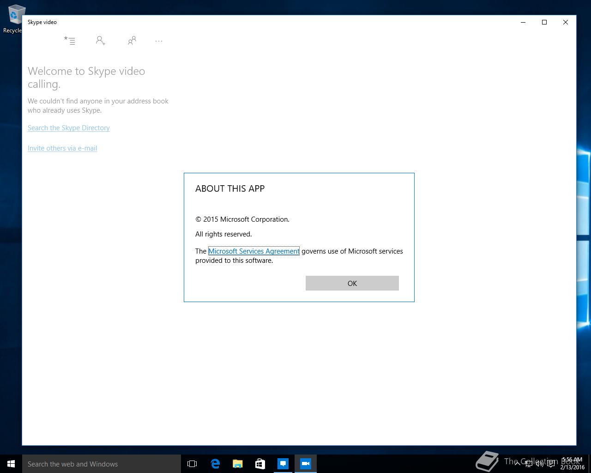Click OK in About This App dialog
591x473 pixels.
[352, 283]
